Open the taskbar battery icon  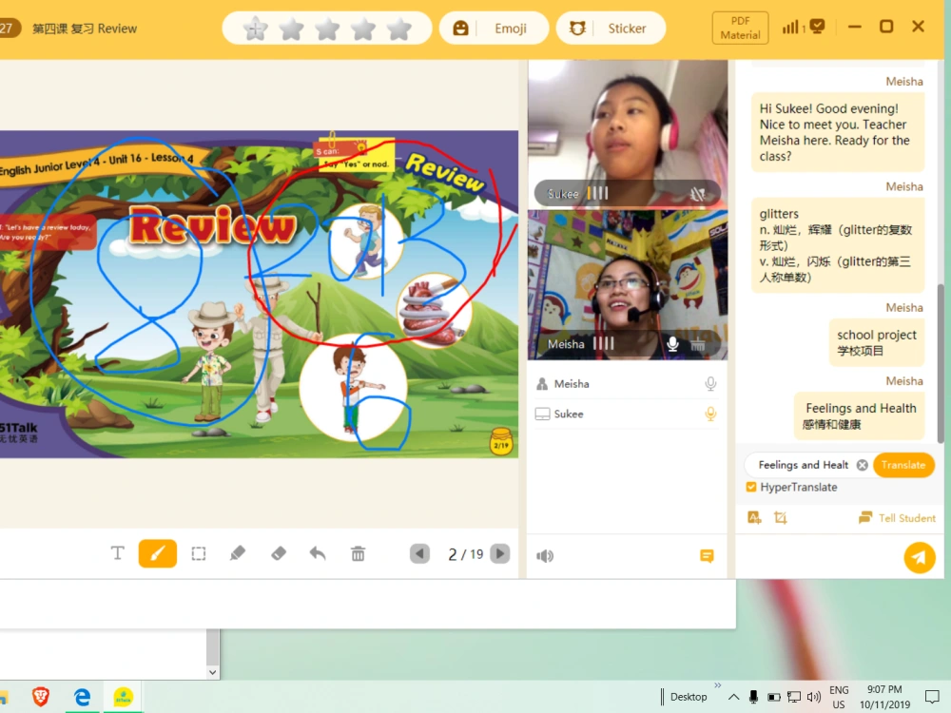pos(774,697)
